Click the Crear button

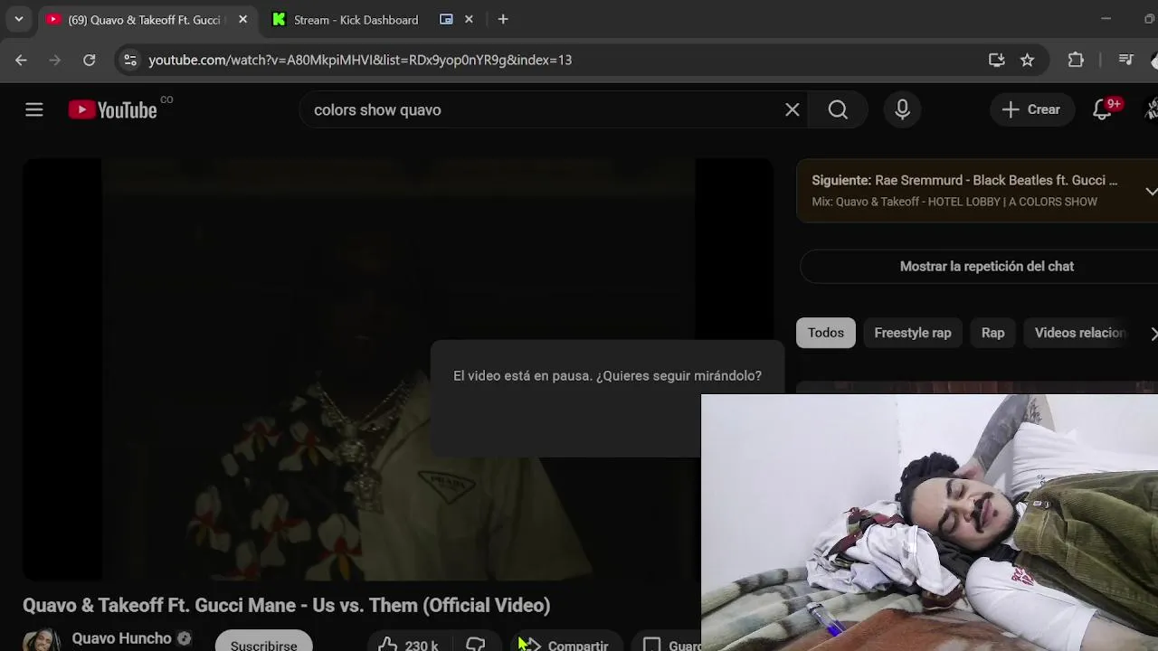tap(1031, 109)
